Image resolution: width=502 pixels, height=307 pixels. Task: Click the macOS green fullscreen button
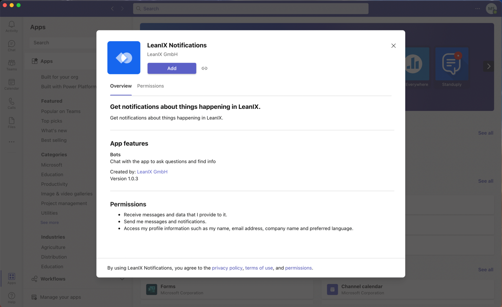coord(19,5)
